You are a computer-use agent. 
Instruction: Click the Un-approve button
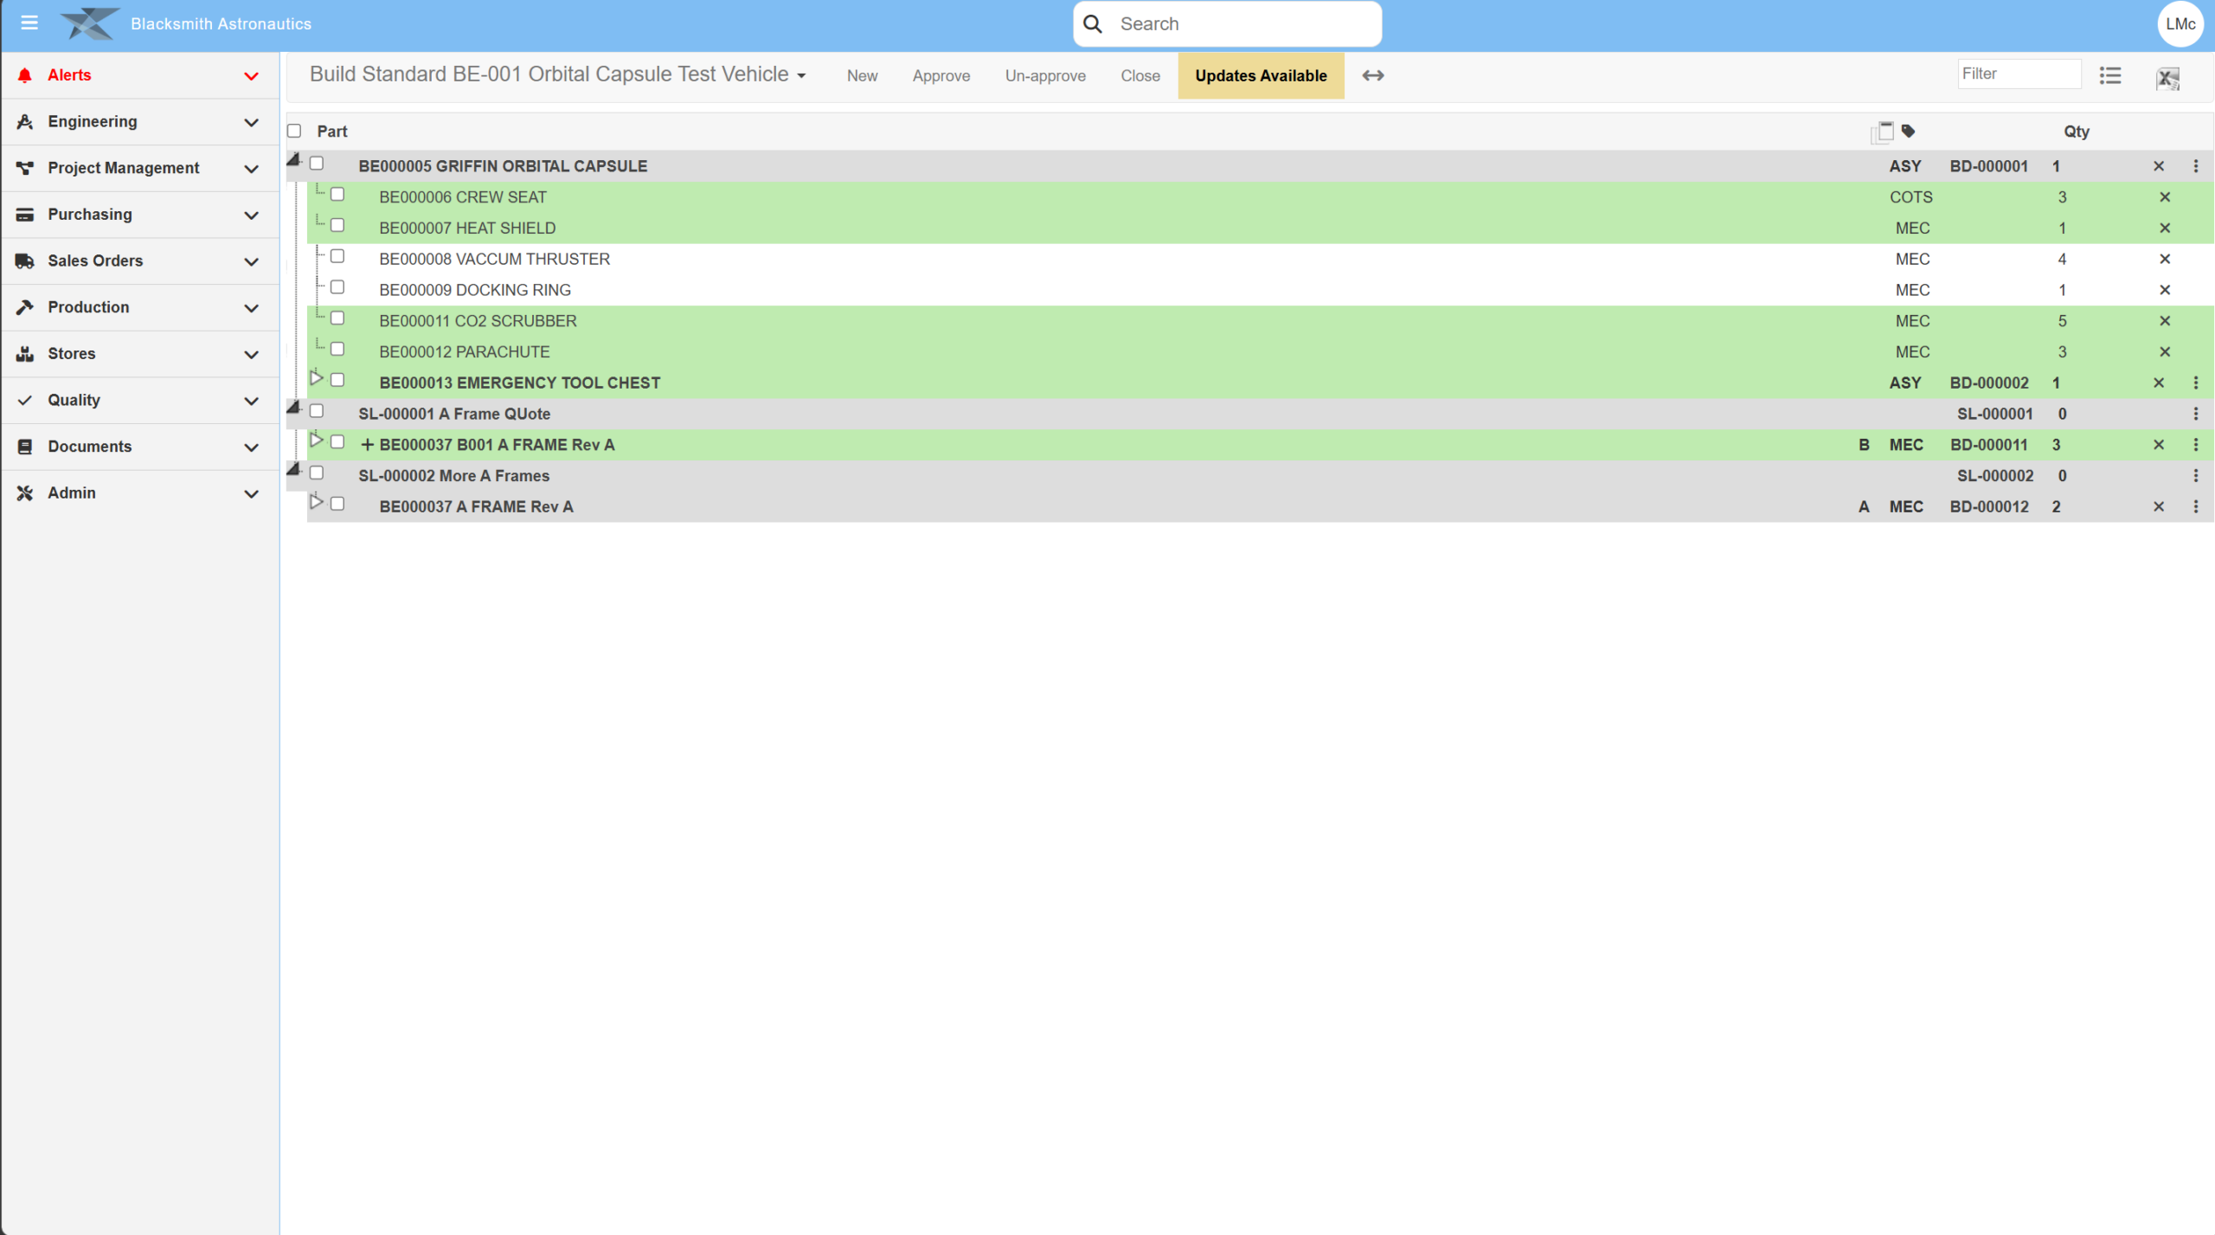click(1045, 76)
